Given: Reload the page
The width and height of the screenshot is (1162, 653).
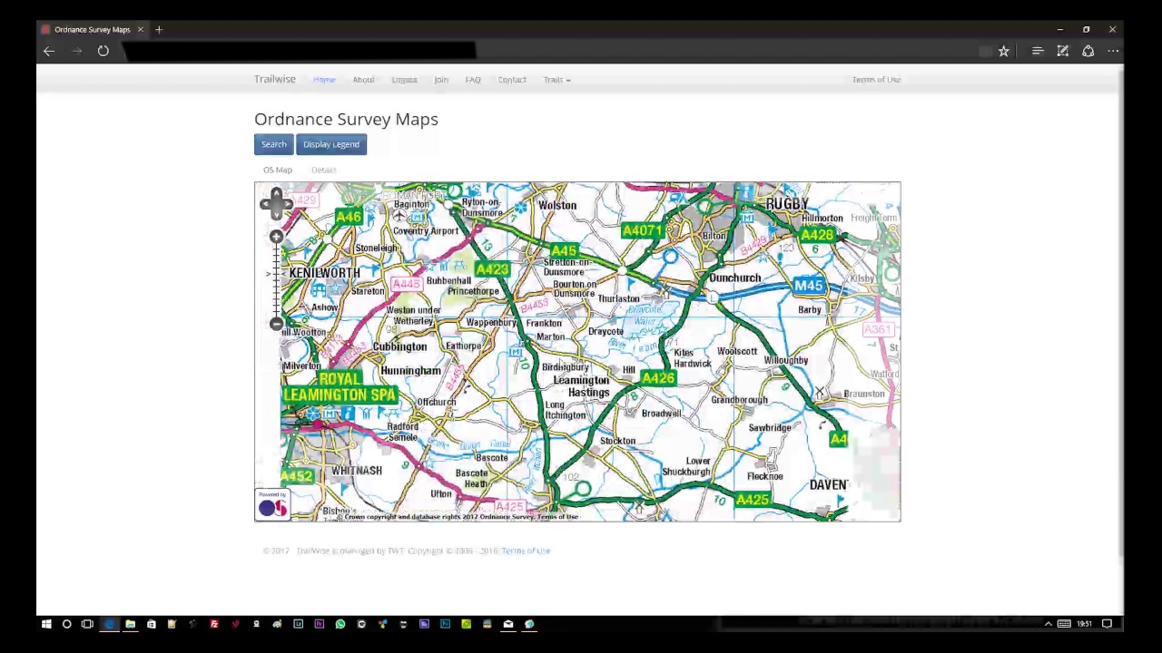Looking at the screenshot, I should pyautogui.click(x=103, y=52).
